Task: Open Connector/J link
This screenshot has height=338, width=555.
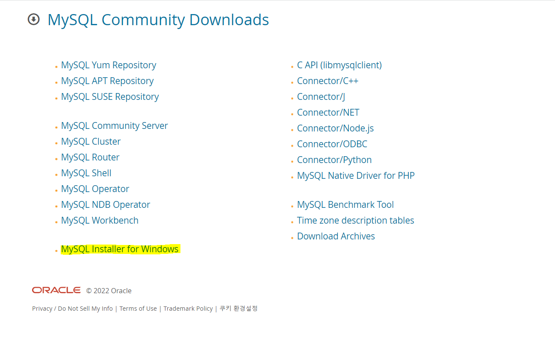Action: pyautogui.click(x=321, y=97)
